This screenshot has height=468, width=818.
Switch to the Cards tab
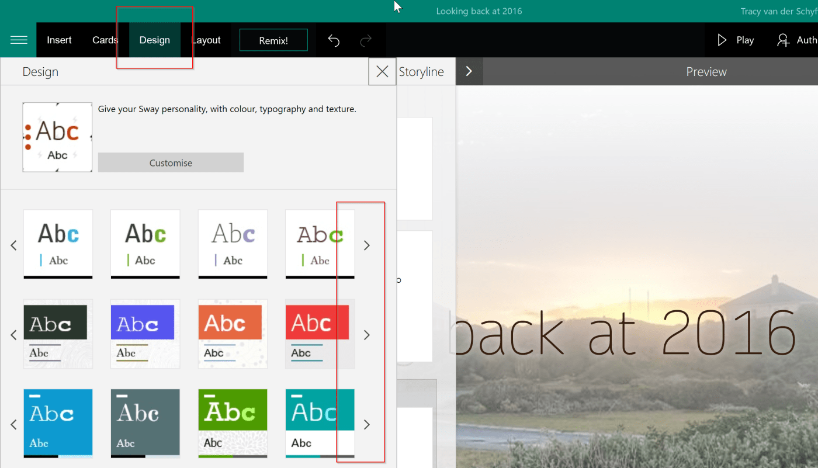[105, 40]
